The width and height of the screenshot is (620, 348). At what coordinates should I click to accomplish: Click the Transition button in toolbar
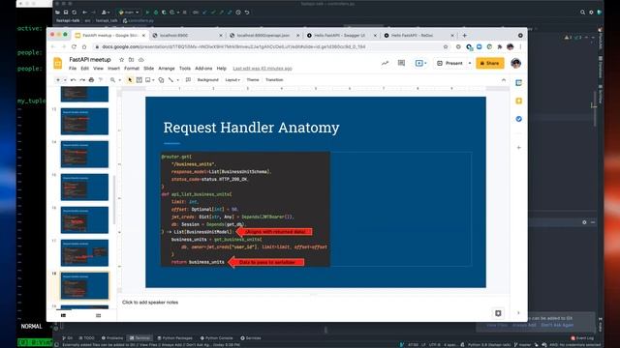tap(274, 80)
